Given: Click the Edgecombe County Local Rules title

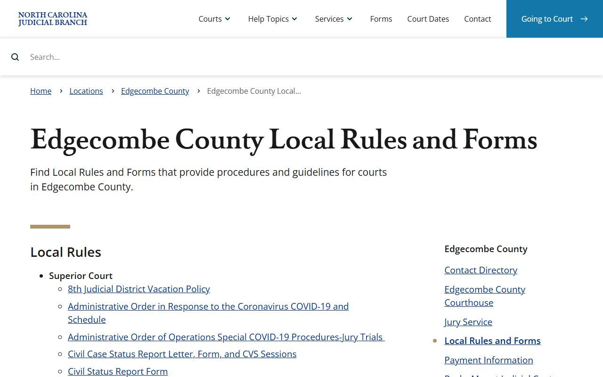Looking at the screenshot, I should [x=284, y=140].
